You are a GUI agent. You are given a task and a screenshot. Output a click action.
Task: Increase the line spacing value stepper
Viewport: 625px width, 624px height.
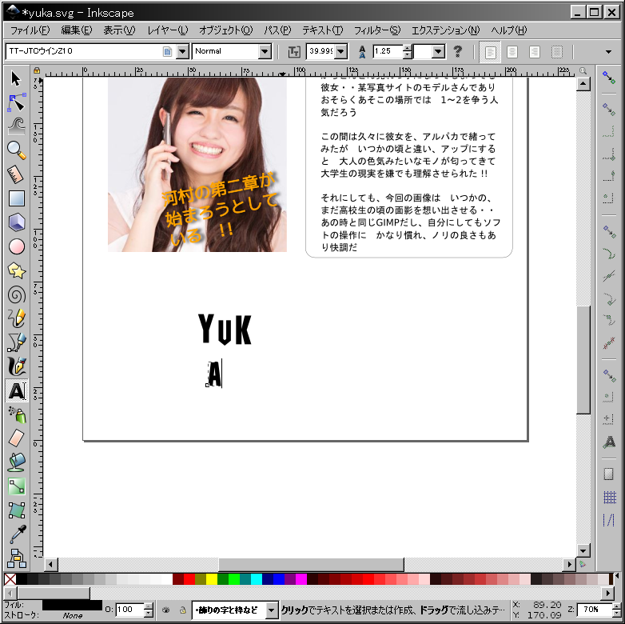[408, 47]
